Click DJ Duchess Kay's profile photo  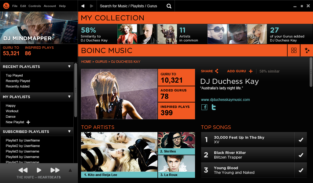point(119,94)
